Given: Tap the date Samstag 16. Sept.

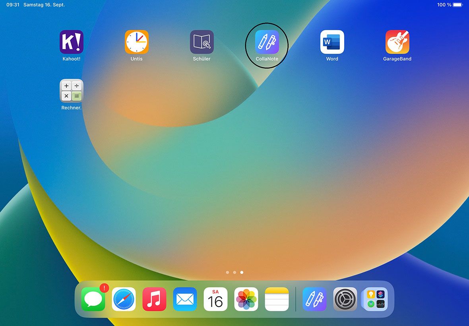Looking at the screenshot, I should 44,5.
